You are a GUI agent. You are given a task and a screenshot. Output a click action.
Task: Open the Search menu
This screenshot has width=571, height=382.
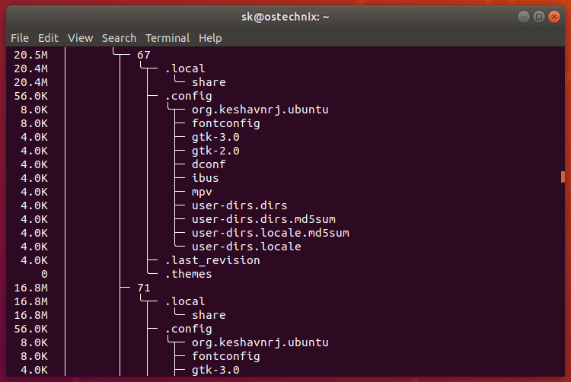coord(119,38)
